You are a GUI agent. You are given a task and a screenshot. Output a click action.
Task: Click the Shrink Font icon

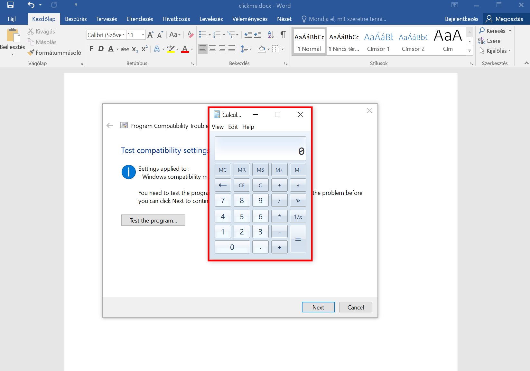tap(160, 35)
